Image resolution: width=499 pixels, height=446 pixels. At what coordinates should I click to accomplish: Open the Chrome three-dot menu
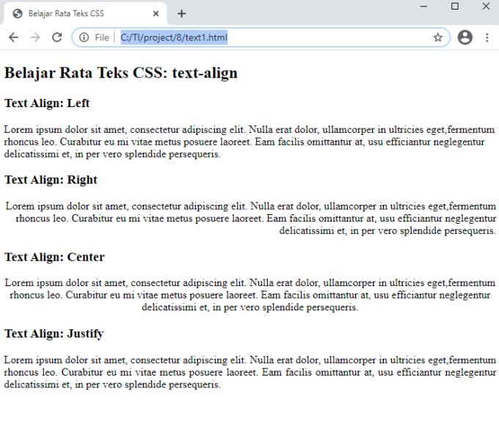[487, 37]
